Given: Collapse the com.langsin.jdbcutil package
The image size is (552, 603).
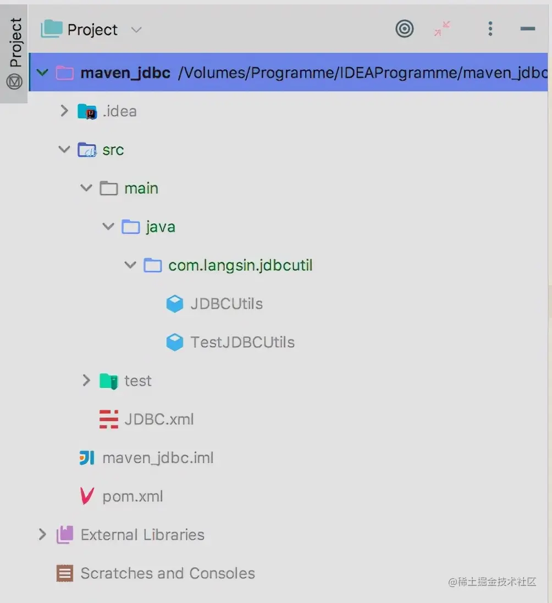Looking at the screenshot, I should pos(130,265).
